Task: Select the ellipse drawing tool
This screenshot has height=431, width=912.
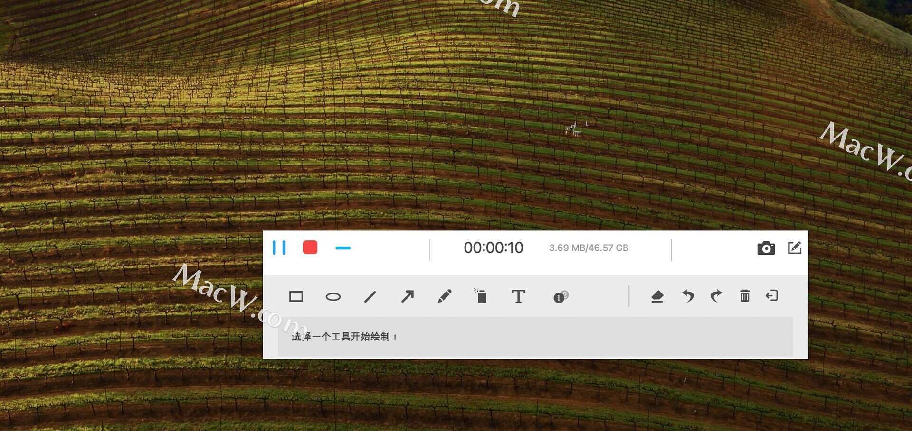Action: coord(333,297)
